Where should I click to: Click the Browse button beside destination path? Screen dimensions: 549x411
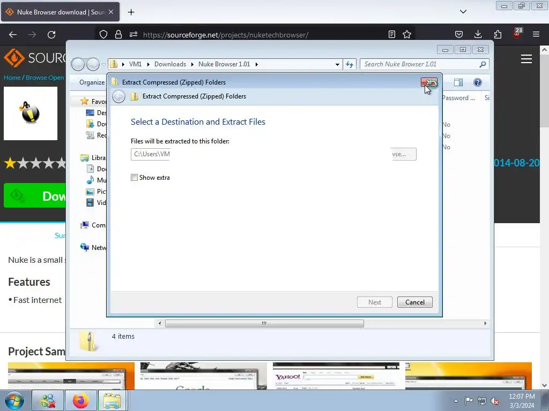point(403,154)
